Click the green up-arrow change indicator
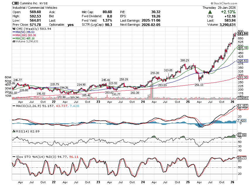This screenshot has height=185, width=249. 210,12
